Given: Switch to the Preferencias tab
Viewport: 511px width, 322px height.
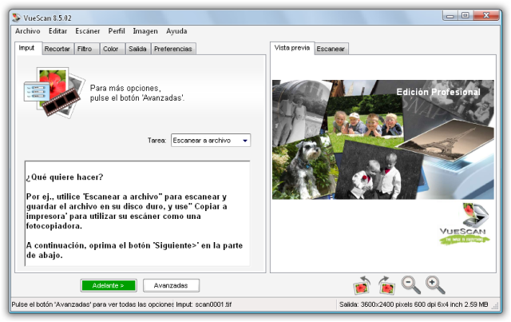Looking at the screenshot, I should 173,49.
